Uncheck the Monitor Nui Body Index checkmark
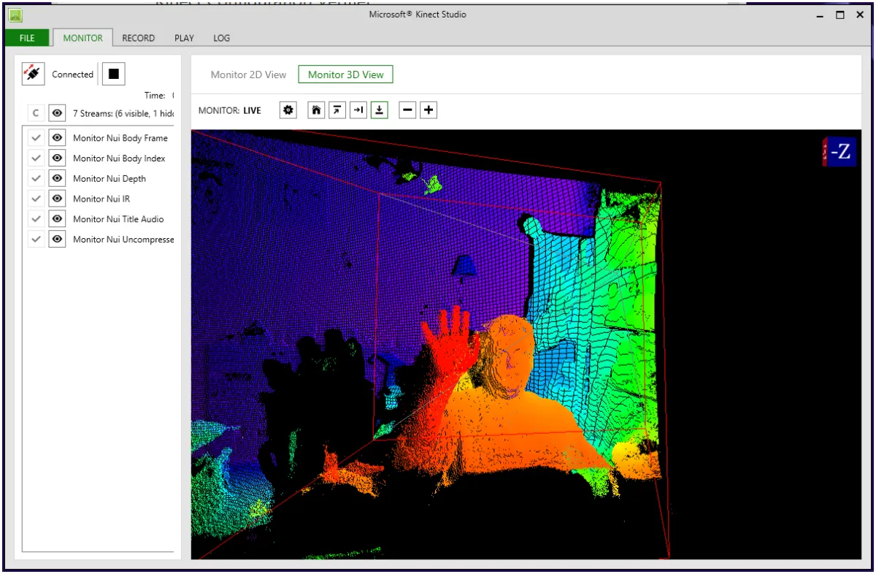This screenshot has width=876, height=574. coord(36,158)
